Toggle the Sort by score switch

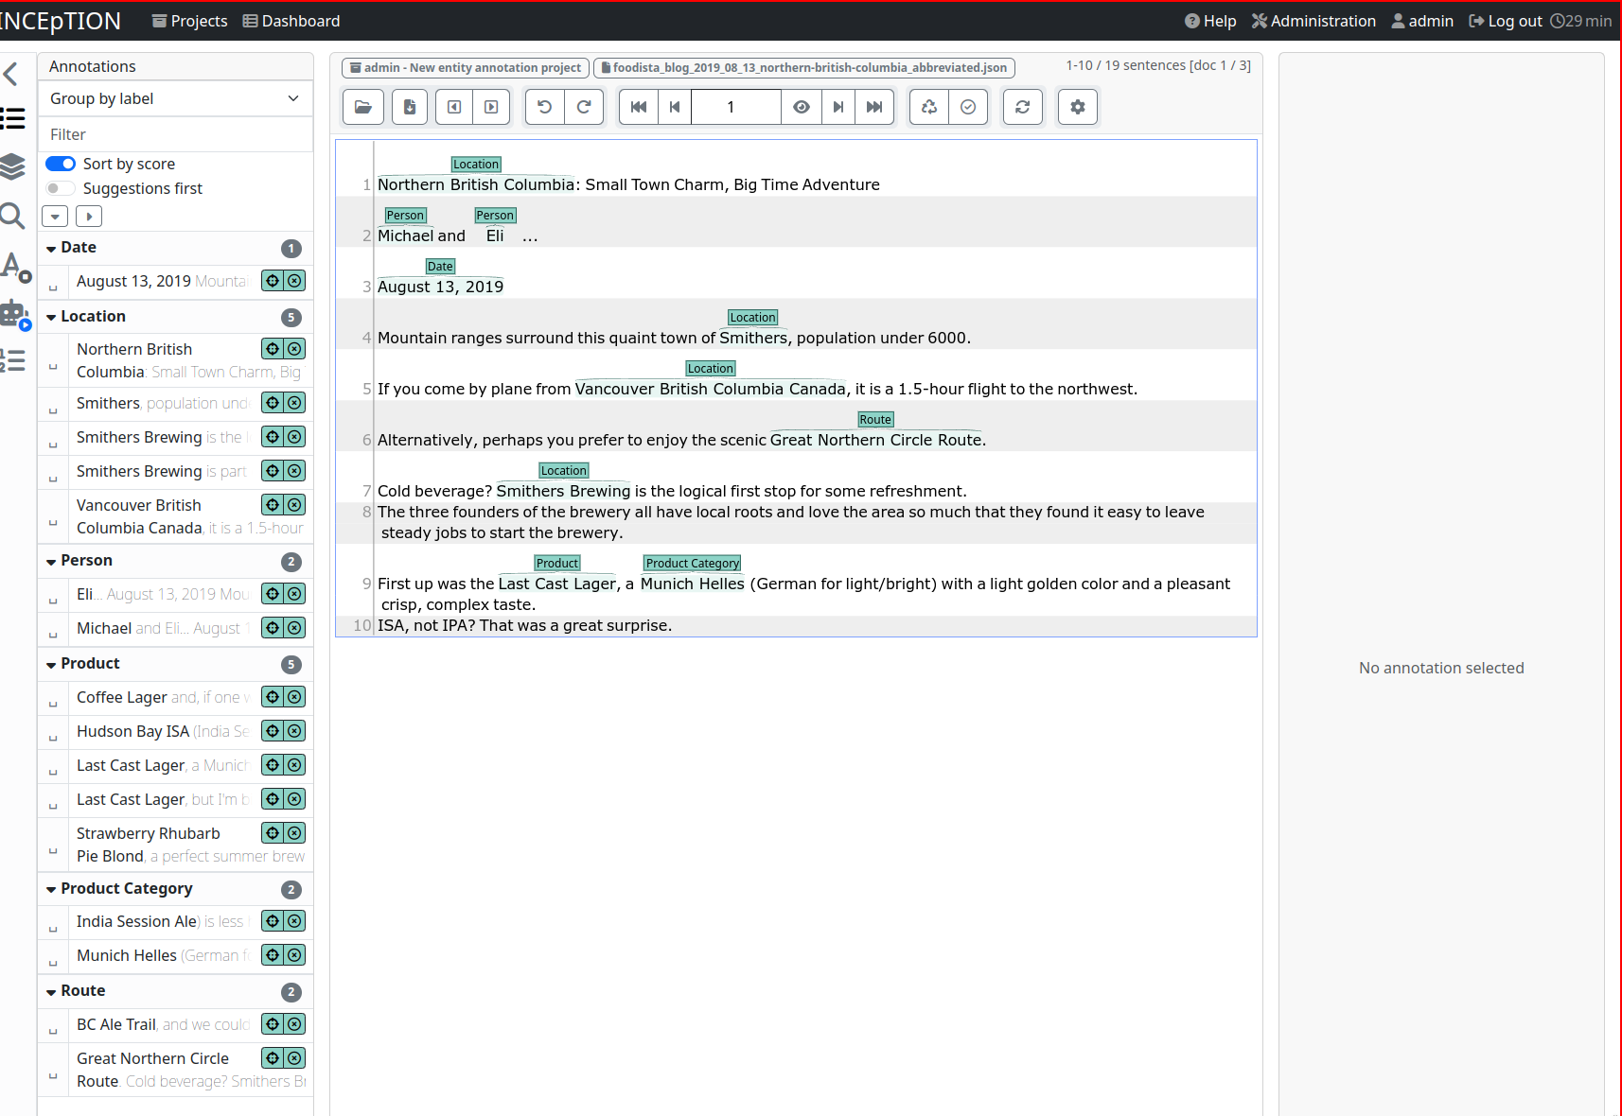(61, 164)
